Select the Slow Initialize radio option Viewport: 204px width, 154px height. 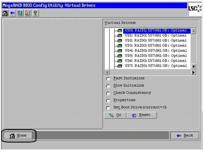coord(108,86)
